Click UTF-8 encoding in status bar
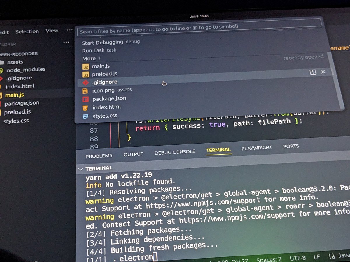The height and width of the screenshot is (262, 350). (x=298, y=259)
